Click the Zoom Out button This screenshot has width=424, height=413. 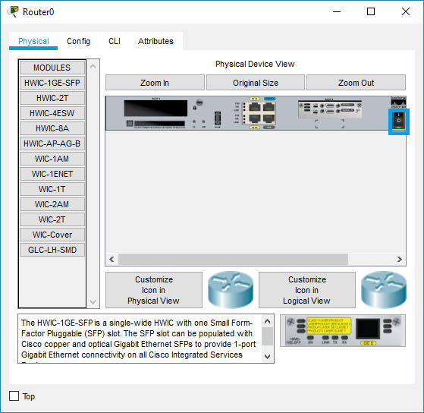[x=356, y=83]
